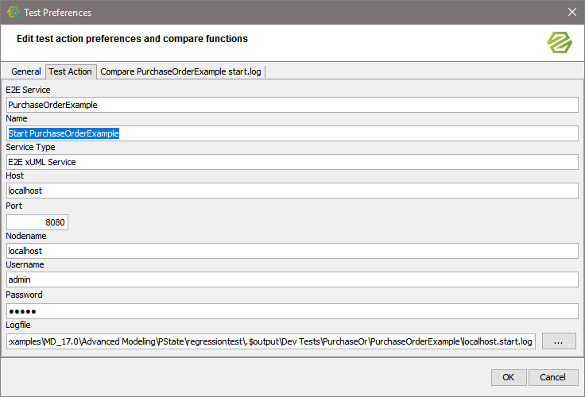The image size is (585, 397).
Task: Close the Test Preferences dialog
Action: [571, 12]
